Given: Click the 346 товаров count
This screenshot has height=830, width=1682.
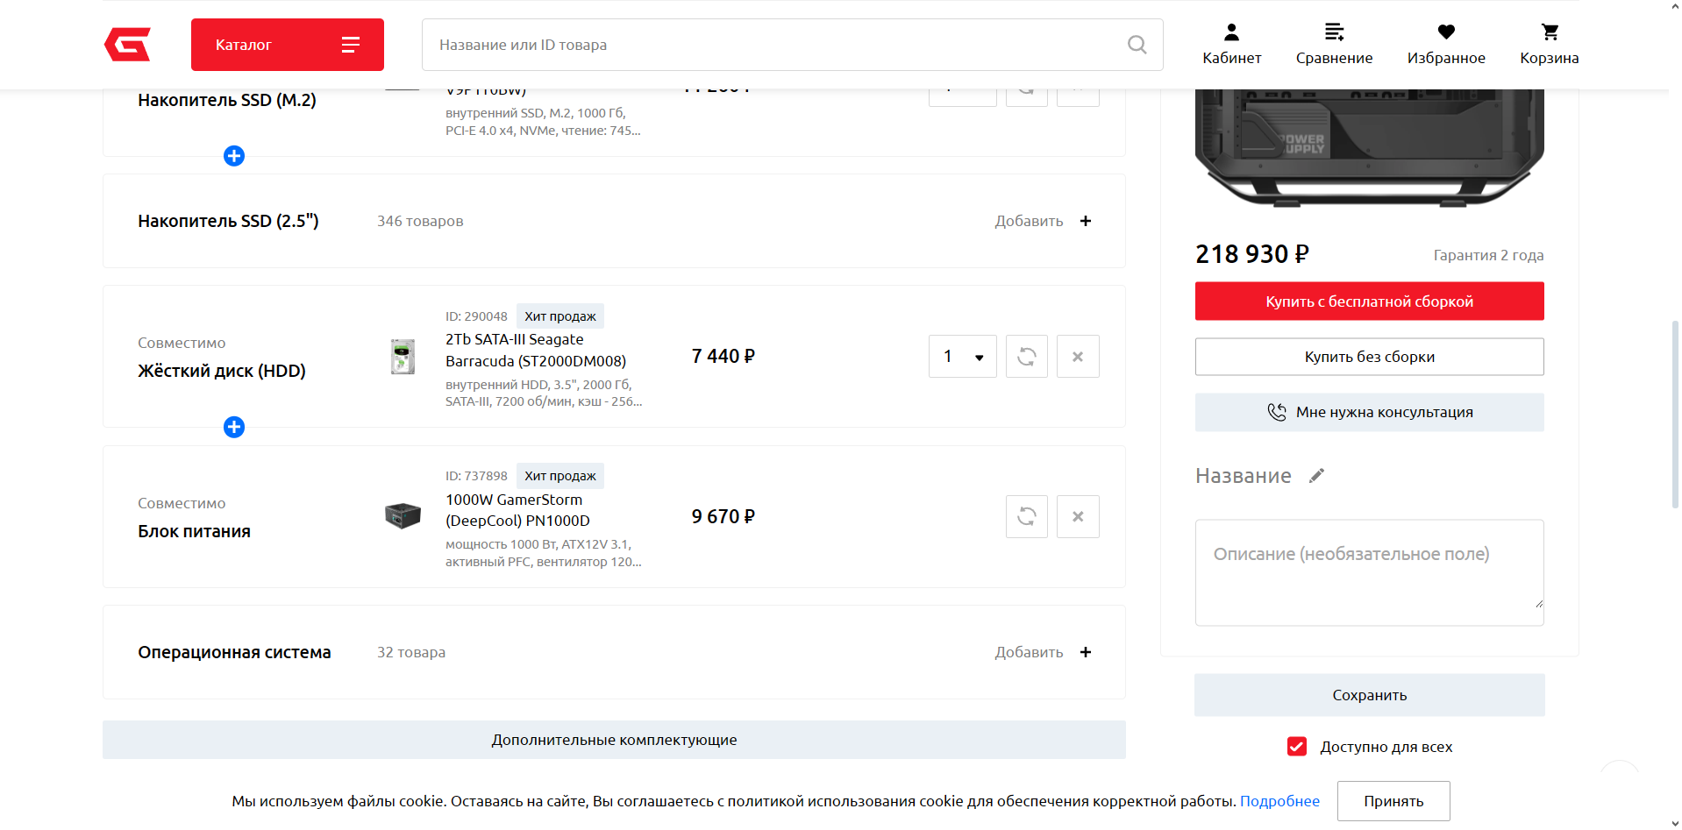Looking at the screenshot, I should tap(420, 221).
